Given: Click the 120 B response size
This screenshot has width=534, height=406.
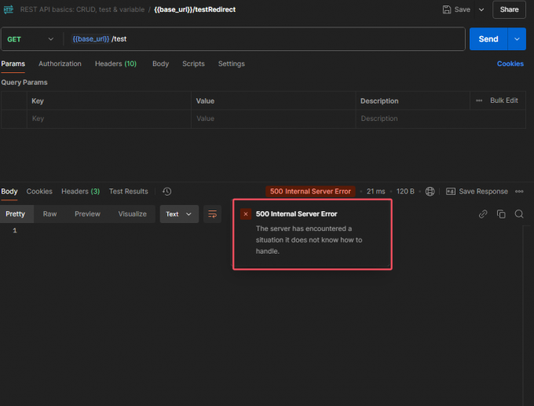Looking at the screenshot, I should pyautogui.click(x=405, y=192).
